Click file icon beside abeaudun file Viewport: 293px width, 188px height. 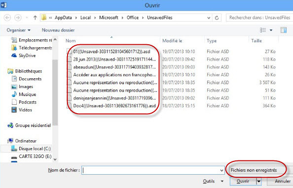(x=70, y=67)
